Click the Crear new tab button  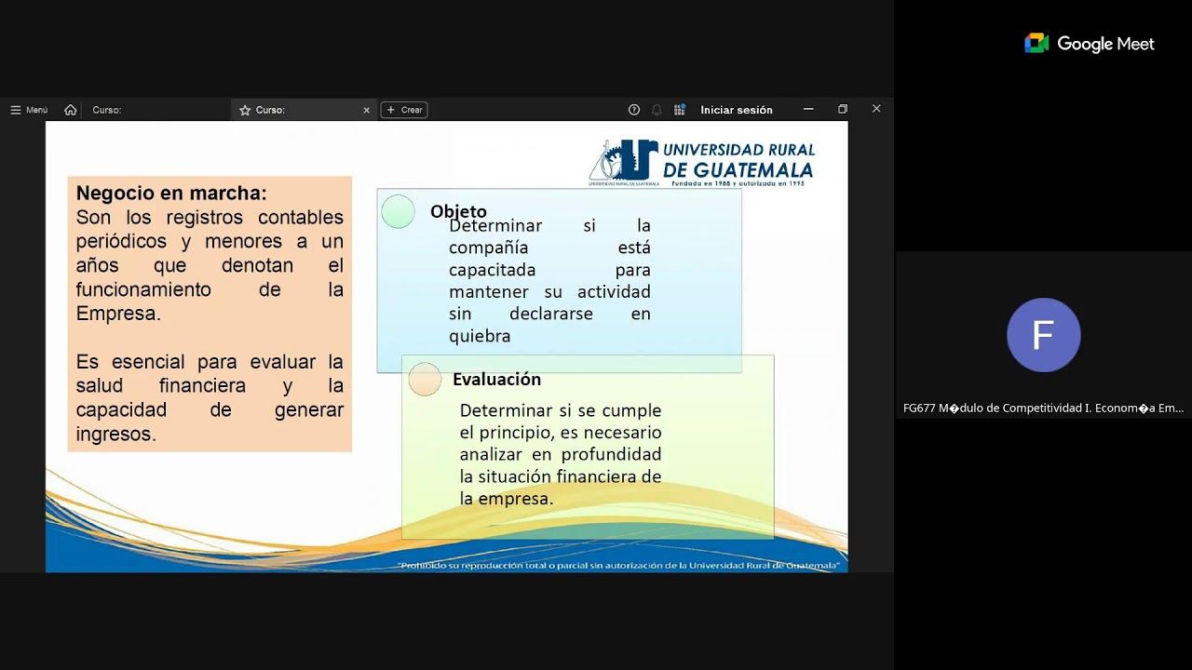[404, 110]
